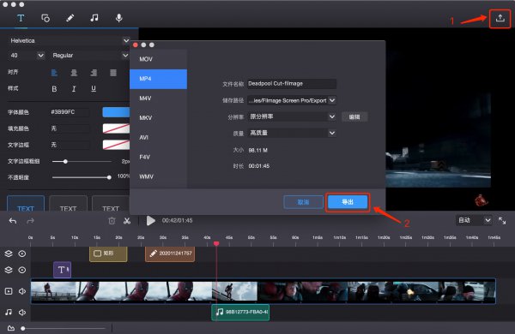Select the Text tool tab
Viewport: 515px width, 334px height.
click(21, 18)
